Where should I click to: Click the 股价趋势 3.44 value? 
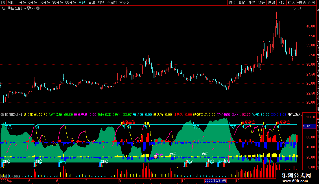[x=228, y=115]
